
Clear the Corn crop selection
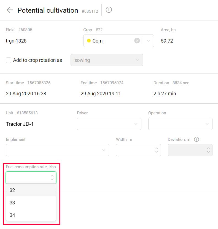[137, 41]
